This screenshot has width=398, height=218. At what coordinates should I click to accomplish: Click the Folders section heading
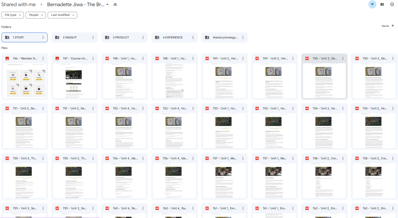click(x=6, y=27)
